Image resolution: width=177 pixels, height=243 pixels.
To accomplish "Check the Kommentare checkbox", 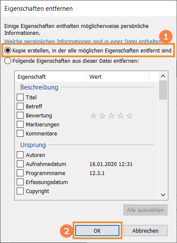I will (20, 133).
